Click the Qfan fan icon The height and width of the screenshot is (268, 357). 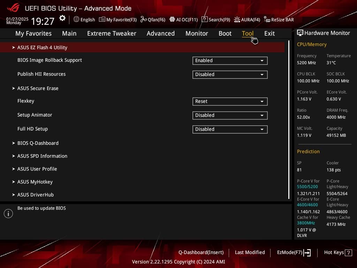[x=143, y=20]
